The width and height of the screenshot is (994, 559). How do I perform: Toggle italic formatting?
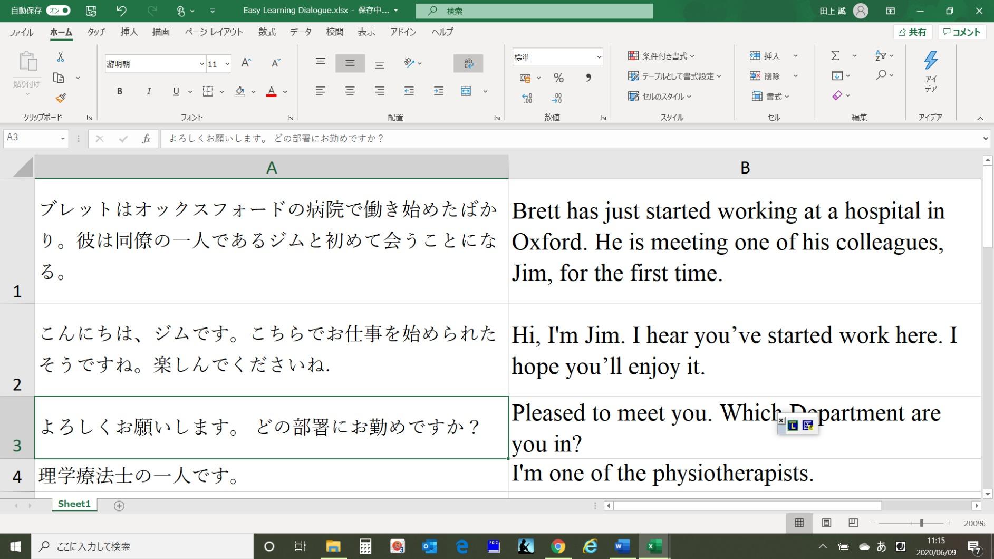click(x=149, y=91)
